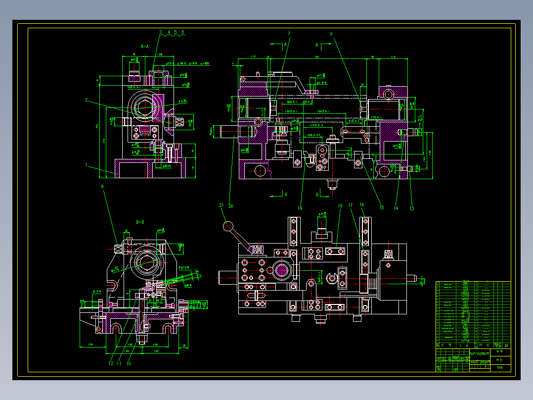533x400 pixels.
Task: Select part callout number 2
Action: pyautogui.click(x=87, y=100)
